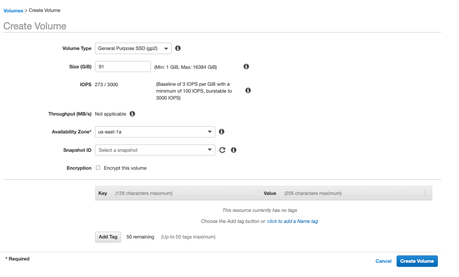Click the Create Volume button
The image size is (459, 277).
click(x=417, y=261)
